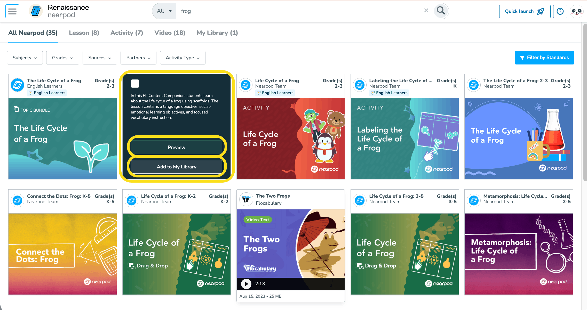587x310 pixels.
Task: Play The Two Frogs video
Action: [x=246, y=284]
